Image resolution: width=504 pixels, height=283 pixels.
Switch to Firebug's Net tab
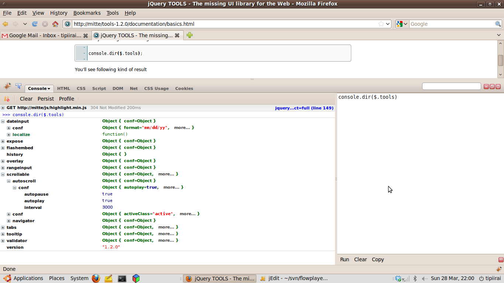coord(134,88)
